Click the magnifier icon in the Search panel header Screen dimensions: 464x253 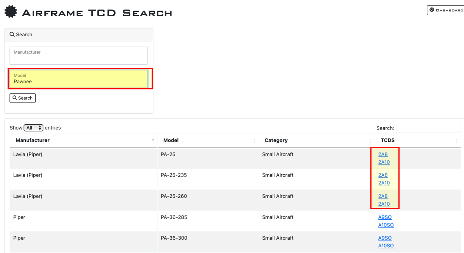click(x=13, y=34)
